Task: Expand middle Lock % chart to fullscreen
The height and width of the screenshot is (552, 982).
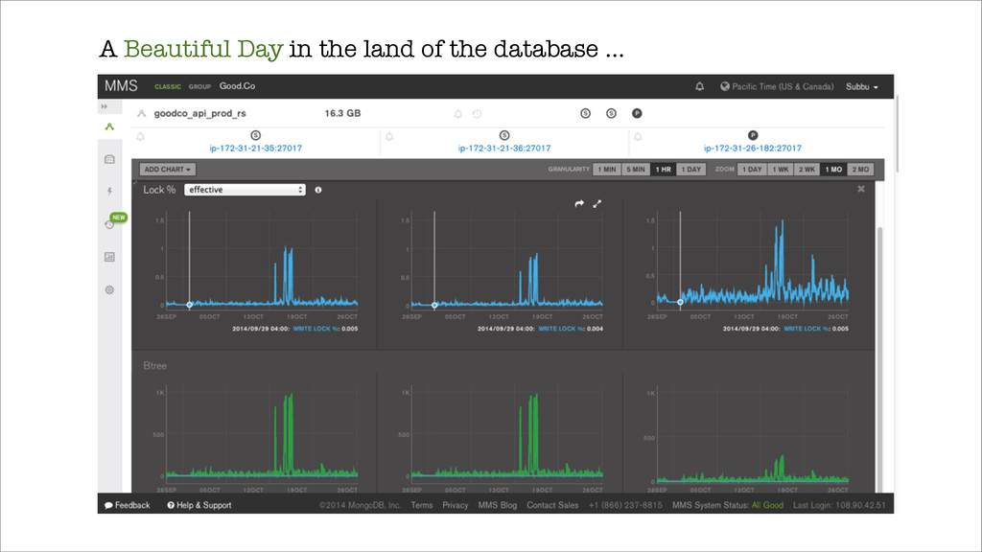Action: point(597,203)
